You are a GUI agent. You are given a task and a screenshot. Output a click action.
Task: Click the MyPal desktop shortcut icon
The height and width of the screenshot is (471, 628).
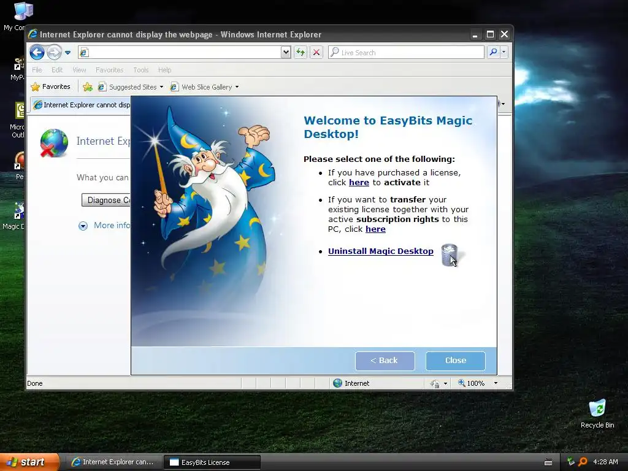coord(17,69)
